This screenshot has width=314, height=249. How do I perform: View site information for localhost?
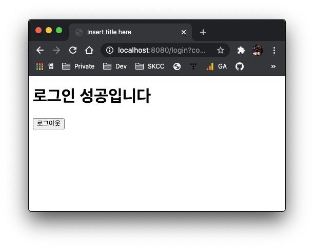[x=109, y=50]
